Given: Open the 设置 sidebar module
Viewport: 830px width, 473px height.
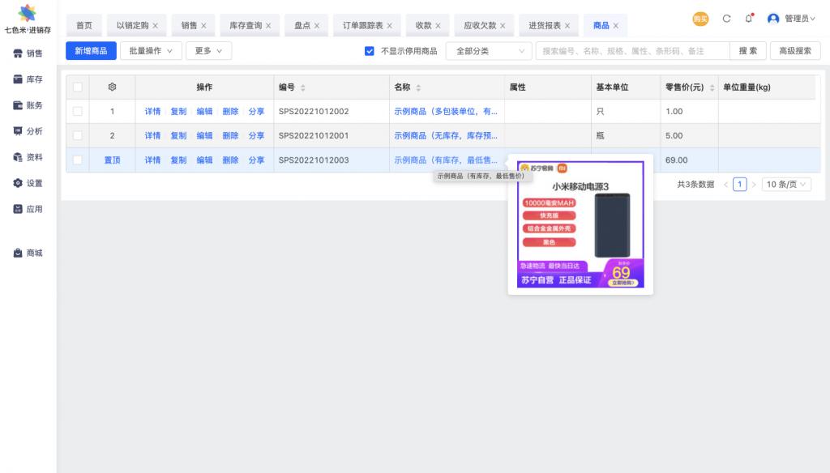Looking at the screenshot, I should [x=28, y=183].
